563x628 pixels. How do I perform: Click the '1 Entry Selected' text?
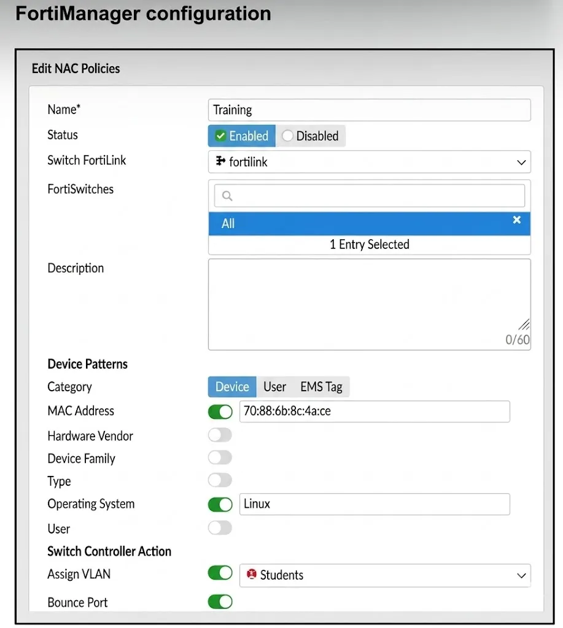(x=370, y=244)
